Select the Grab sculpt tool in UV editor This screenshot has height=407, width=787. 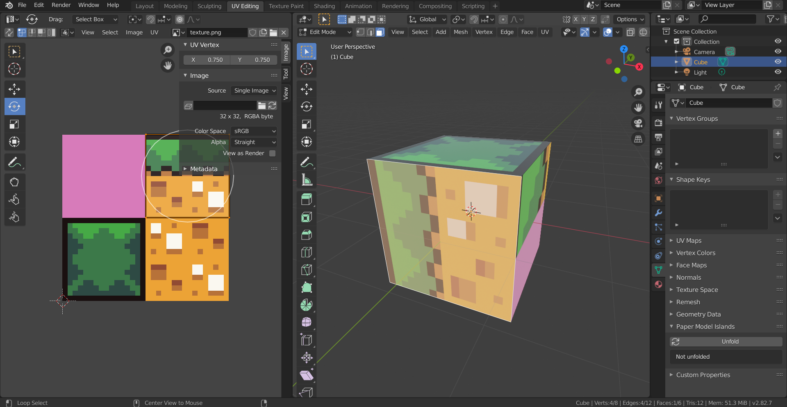point(15,182)
